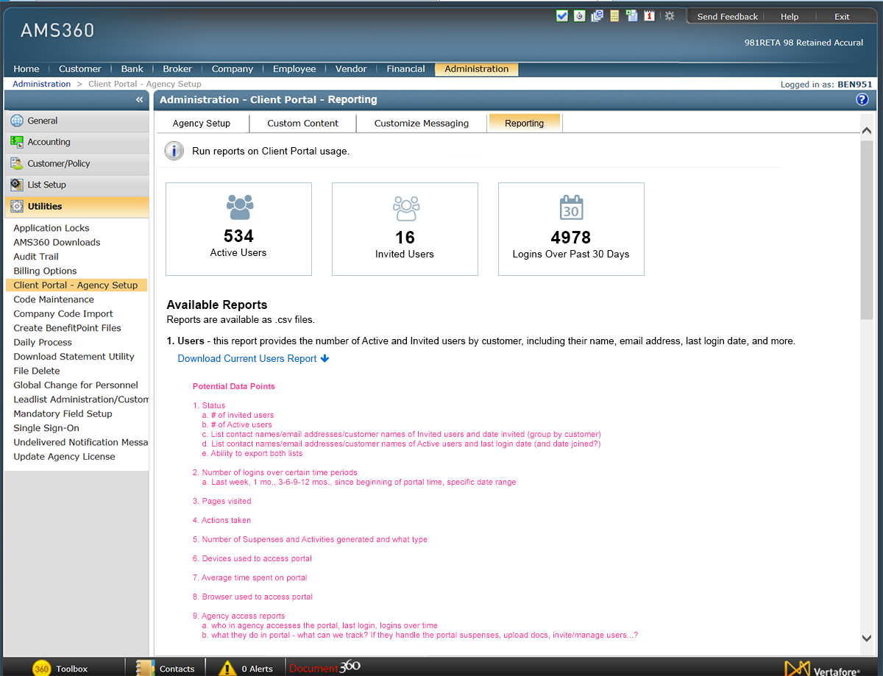The width and height of the screenshot is (883, 676).
Task: Open the Alerts warning triangle icon
Action: coord(227,668)
